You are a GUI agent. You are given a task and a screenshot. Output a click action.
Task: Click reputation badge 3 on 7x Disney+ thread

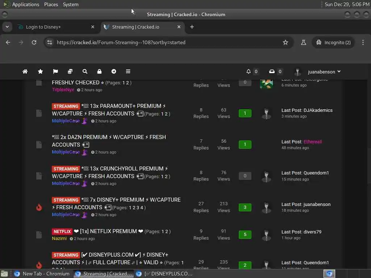[245, 207]
